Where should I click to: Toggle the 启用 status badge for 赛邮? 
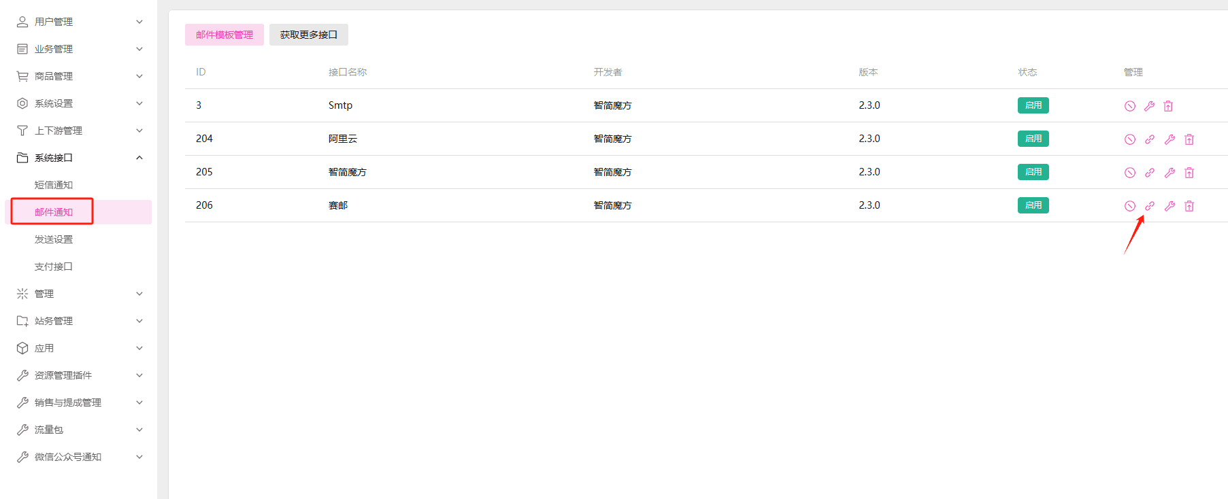1033,205
